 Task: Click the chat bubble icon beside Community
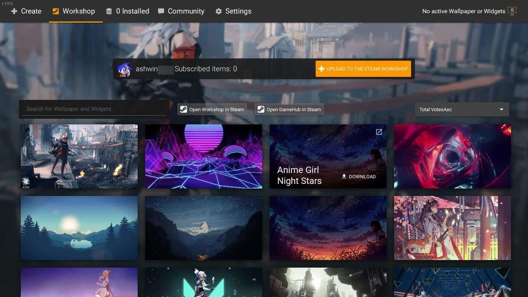[x=161, y=11]
